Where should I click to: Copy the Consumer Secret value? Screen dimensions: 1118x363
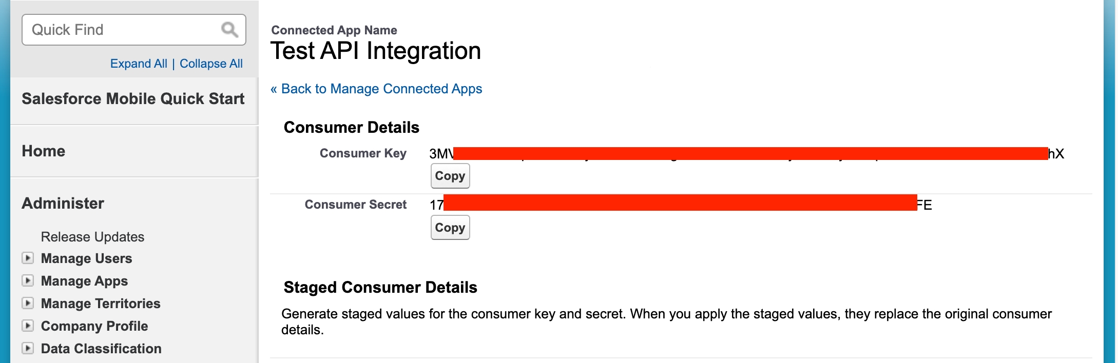click(450, 228)
